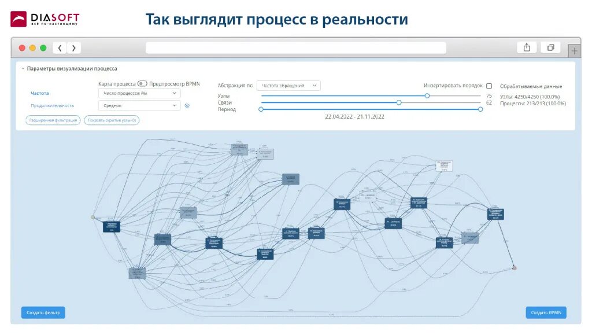Click the Период slider left handle
The image size is (592, 335).
pyautogui.click(x=261, y=109)
